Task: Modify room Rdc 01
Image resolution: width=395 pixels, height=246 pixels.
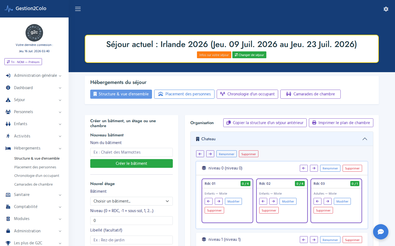Action: [x=233, y=201]
